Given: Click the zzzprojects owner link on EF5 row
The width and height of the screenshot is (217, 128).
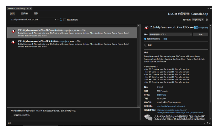Looking at the screenshot, I should 64,41.
